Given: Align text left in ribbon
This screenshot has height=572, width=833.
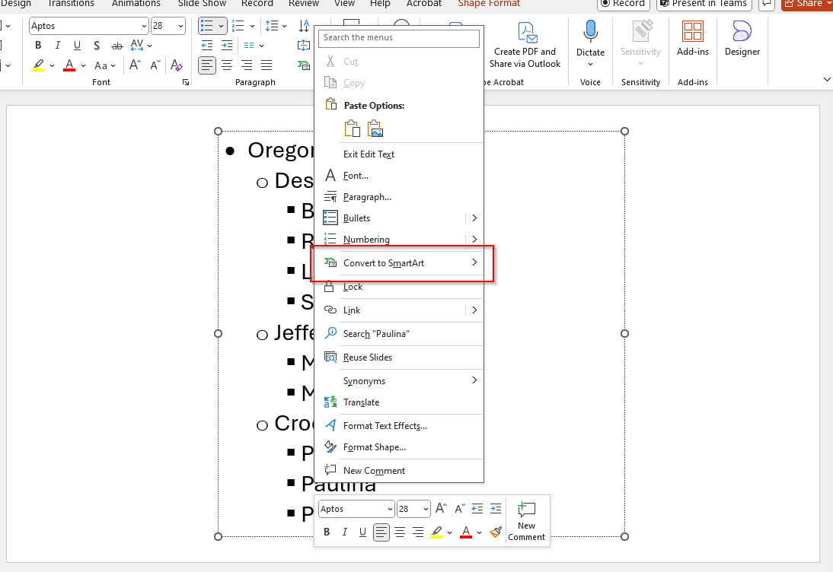Looking at the screenshot, I should (207, 65).
